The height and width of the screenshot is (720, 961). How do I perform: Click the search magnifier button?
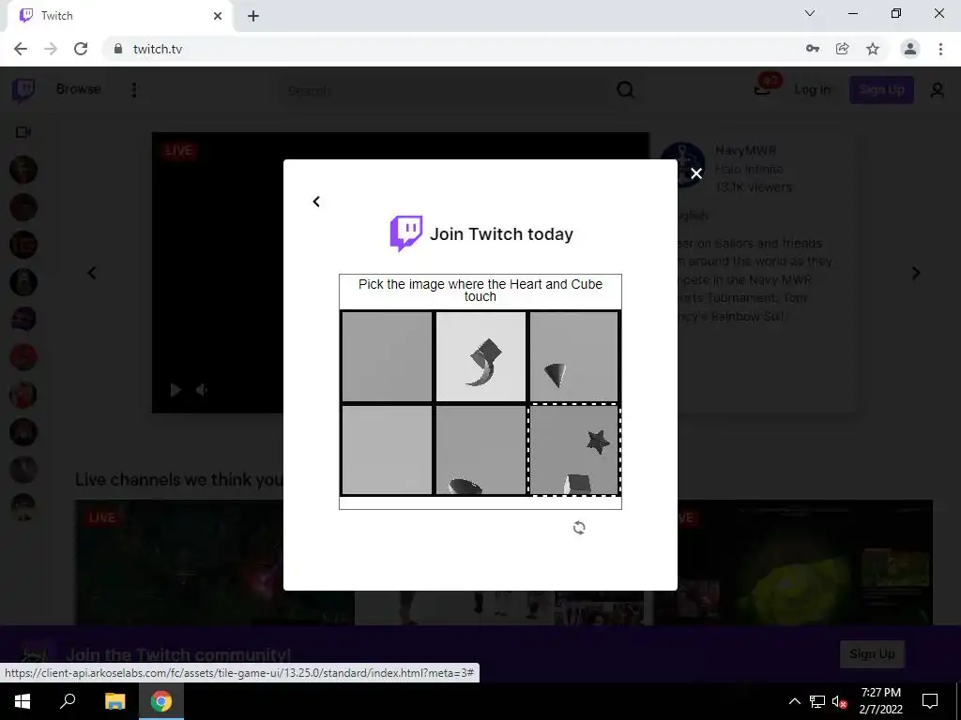[625, 91]
